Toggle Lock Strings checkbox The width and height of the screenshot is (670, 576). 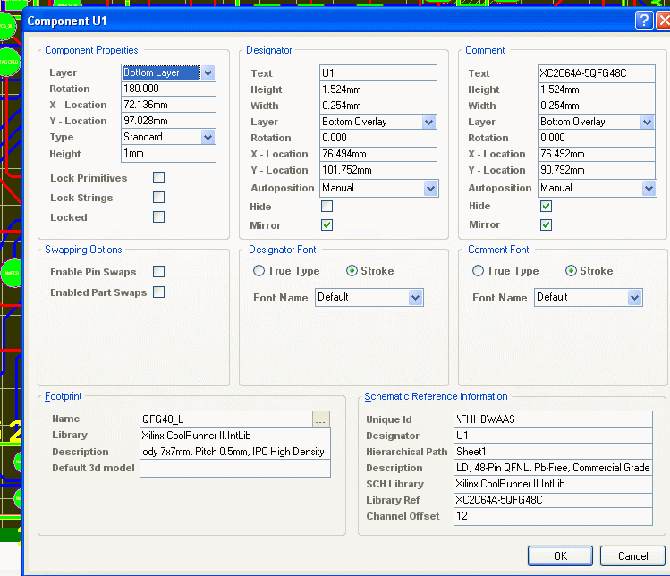[158, 198]
